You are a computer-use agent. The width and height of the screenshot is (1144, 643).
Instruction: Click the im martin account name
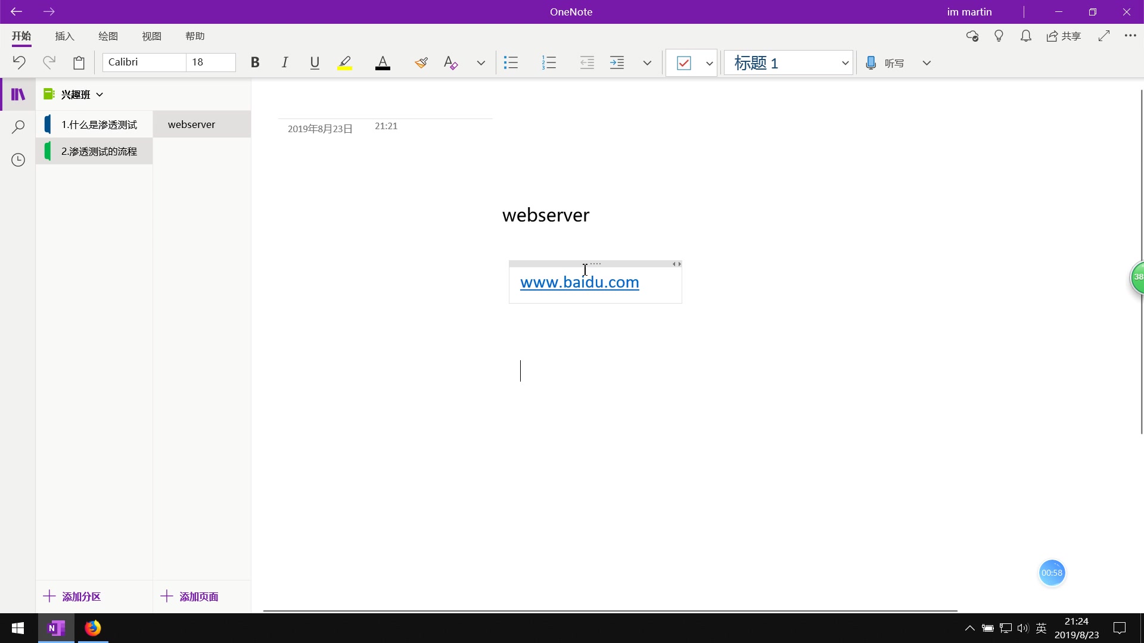[x=969, y=12]
